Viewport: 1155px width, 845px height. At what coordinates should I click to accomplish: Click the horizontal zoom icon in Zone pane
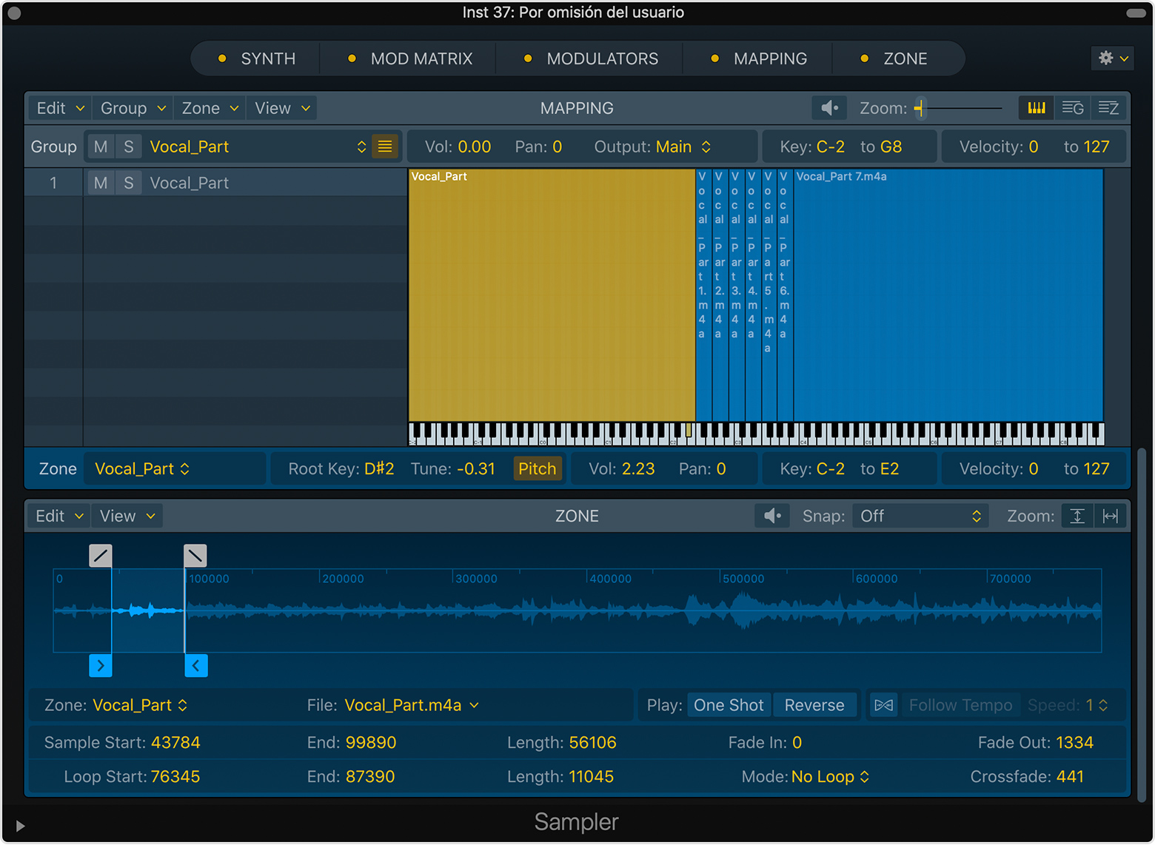tap(1110, 516)
